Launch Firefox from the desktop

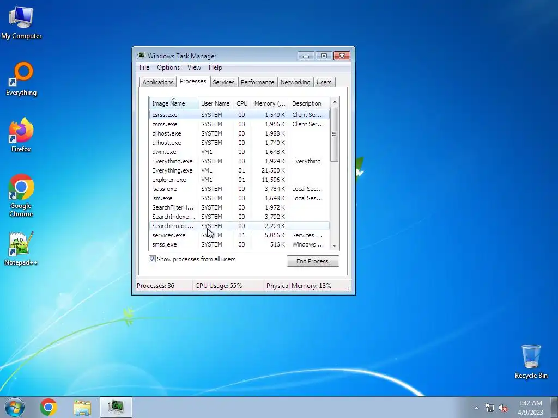pos(21,135)
